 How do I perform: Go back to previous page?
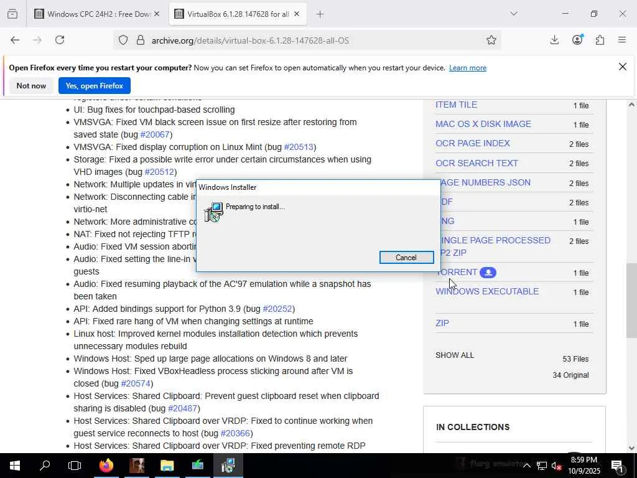click(15, 40)
